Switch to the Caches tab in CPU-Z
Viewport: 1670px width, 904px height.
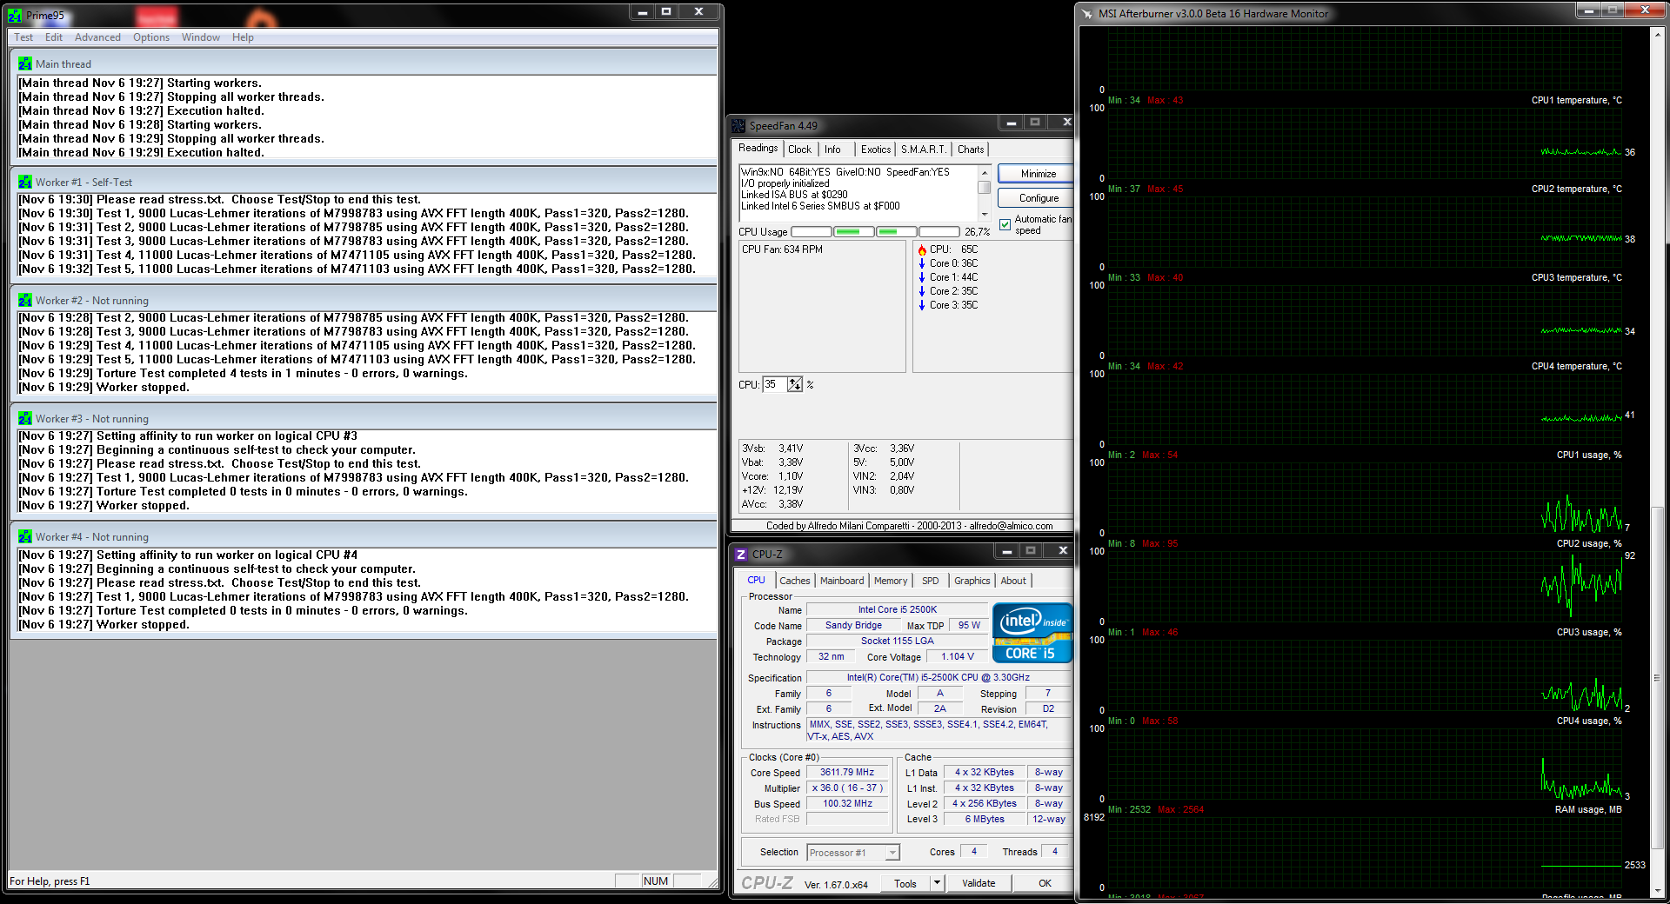coord(794,581)
